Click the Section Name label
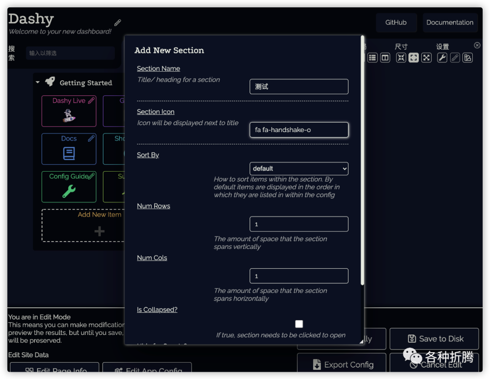Image resolution: width=490 pixels, height=379 pixels. (158, 69)
